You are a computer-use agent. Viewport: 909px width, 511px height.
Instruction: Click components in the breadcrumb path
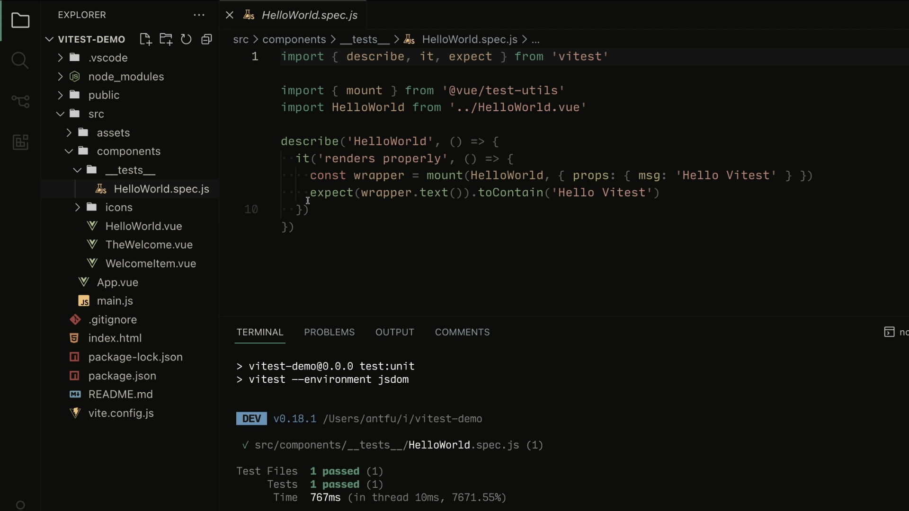click(294, 39)
